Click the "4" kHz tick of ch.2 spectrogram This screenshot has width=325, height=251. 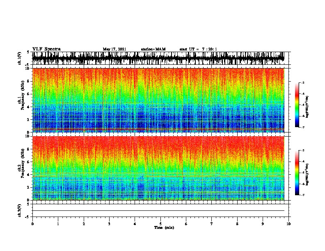click(x=29, y=175)
